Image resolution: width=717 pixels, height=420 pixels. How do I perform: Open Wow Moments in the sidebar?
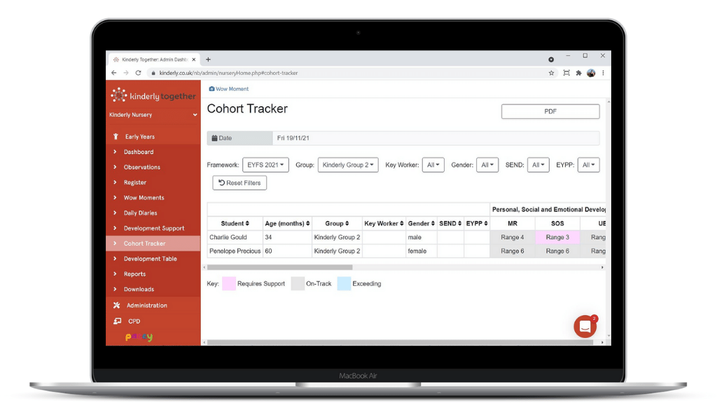(153, 198)
